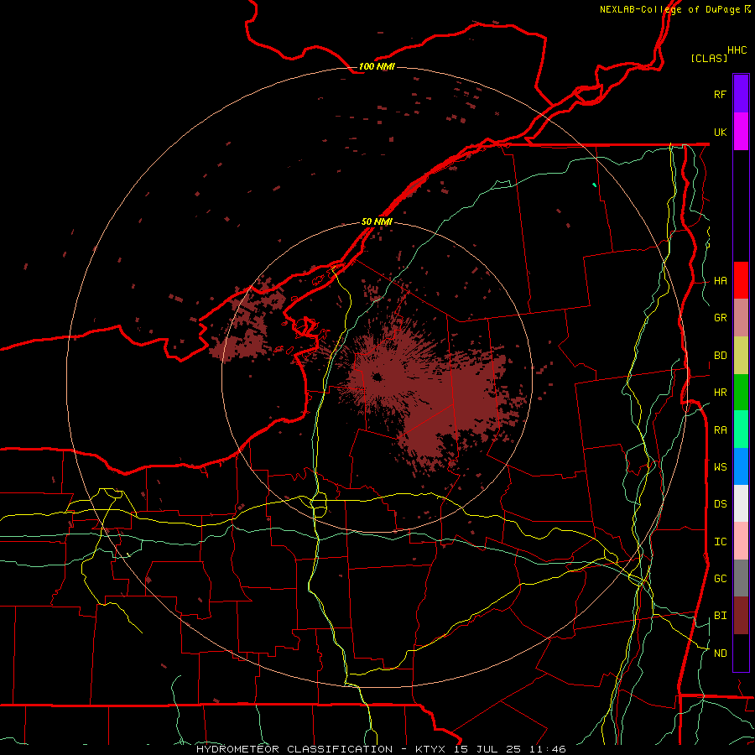Click the 'IC' legend label
The height and width of the screenshot is (755, 755).
[720, 542]
